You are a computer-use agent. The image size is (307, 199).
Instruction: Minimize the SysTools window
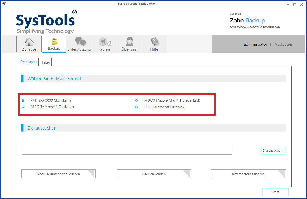pos(288,5)
